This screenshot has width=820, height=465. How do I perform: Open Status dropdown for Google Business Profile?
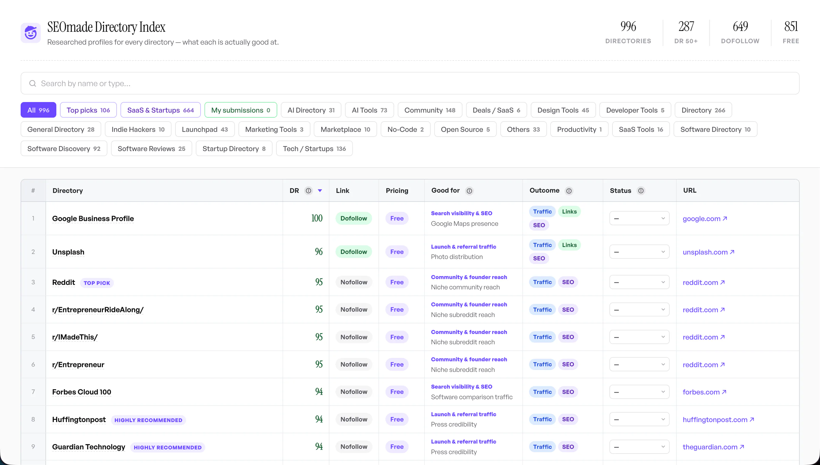coord(639,219)
